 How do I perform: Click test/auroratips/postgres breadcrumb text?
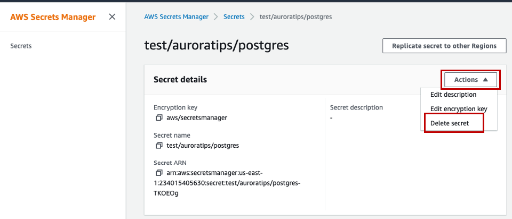point(295,17)
